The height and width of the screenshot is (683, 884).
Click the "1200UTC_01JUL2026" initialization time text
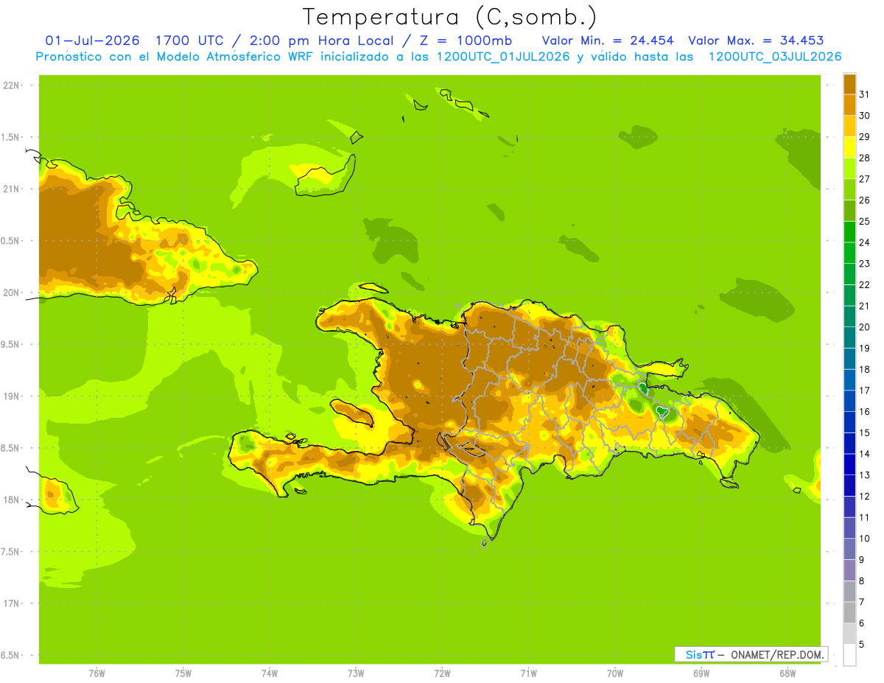click(503, 57)
